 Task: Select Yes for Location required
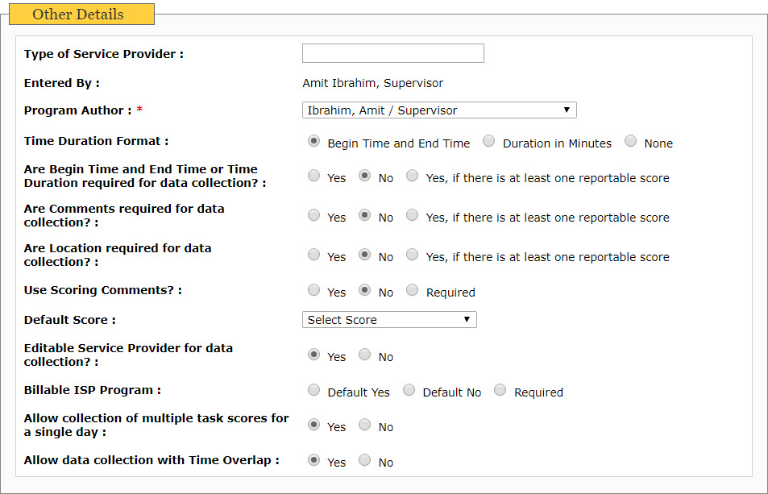click(x=314, y=255)
